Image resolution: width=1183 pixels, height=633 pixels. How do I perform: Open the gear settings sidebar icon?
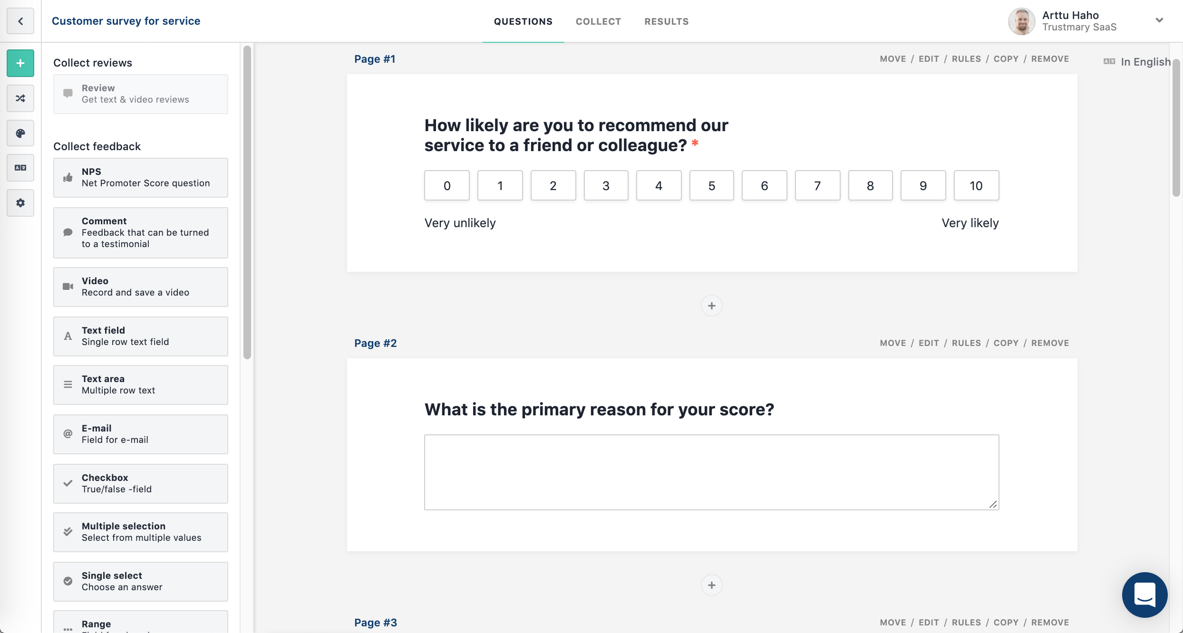20,203
